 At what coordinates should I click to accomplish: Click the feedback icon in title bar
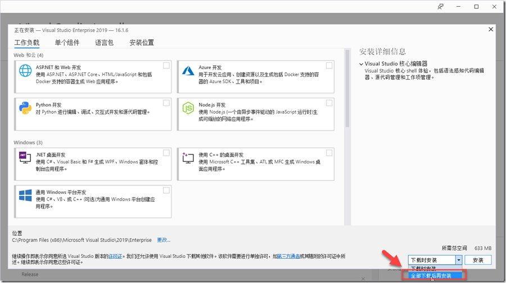click(440, 6)
